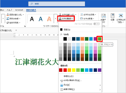The height and width of the screenshot is (93, 126).
Task: Open the 太さ weight submenu
Action: point(80,85)
